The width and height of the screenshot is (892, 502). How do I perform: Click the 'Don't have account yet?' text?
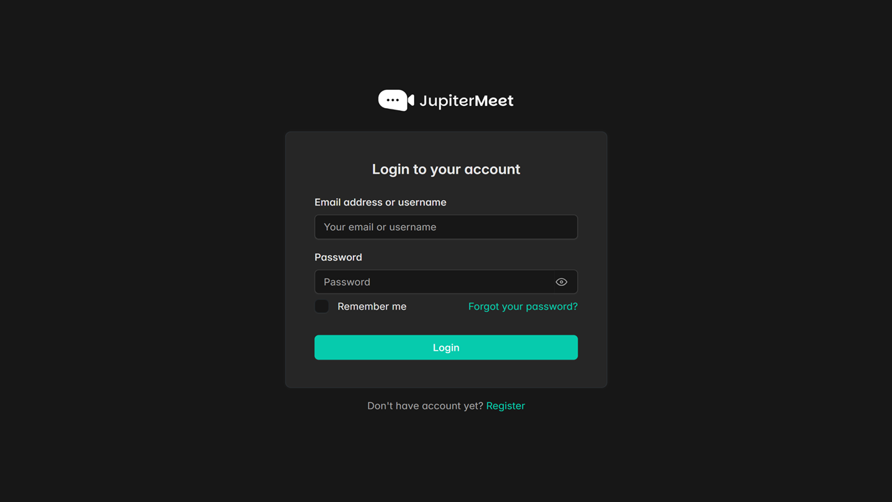425,406
